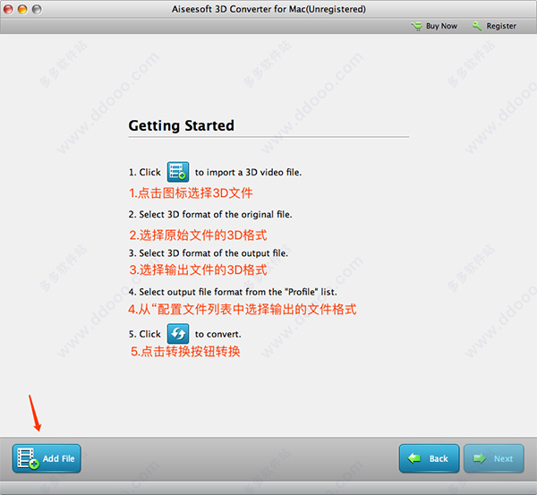Image resolution: width=537 pixels, height=495 pixels.
Task: Click the shopping cart icon beside Buy Now
Action: [x=417, y=26]
